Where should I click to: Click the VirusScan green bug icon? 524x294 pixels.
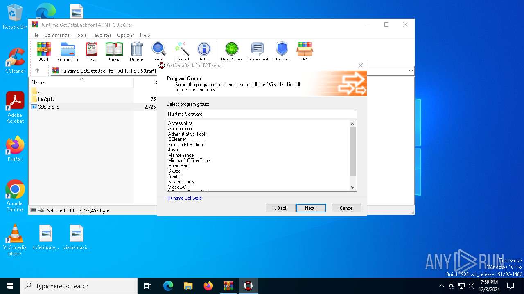[231, 51]
